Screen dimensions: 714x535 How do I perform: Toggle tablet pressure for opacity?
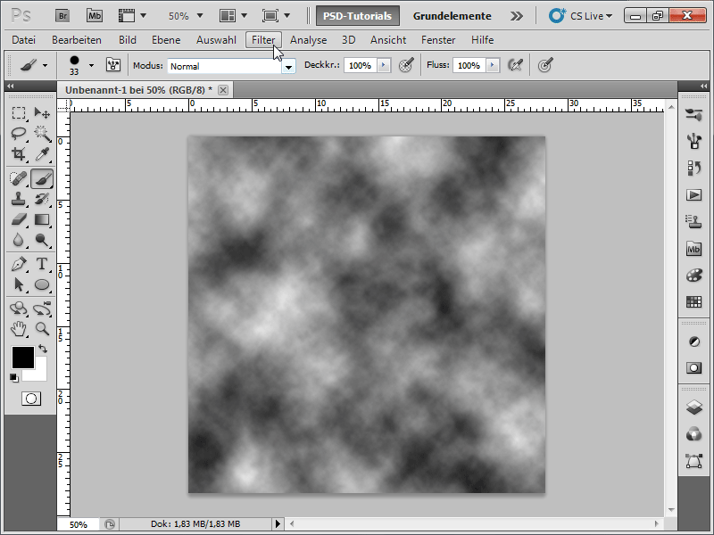(x=406, y=65)
